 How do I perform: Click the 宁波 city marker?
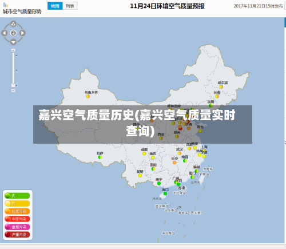[x=204, y=156]
